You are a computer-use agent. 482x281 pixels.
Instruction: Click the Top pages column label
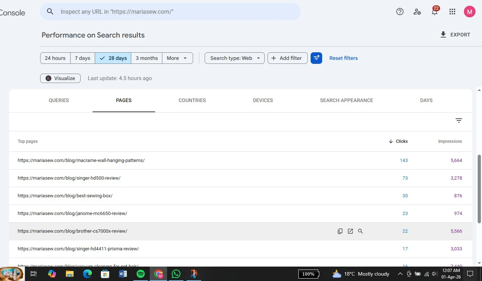(x=28, y=141)
